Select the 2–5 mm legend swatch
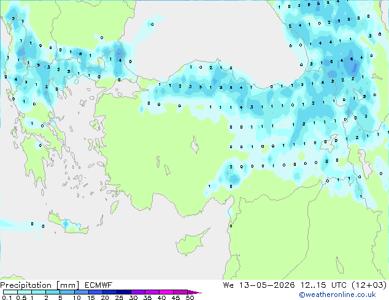Viewport: 389px width, 300px height. (53, 292)
